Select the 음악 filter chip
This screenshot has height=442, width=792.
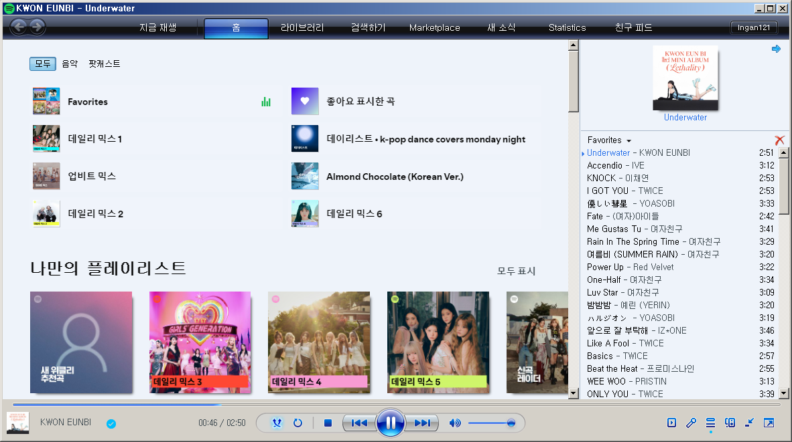pyautogui.click(x=70, y=64)
